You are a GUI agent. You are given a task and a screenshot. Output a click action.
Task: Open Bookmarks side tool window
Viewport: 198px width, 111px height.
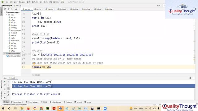1,84
